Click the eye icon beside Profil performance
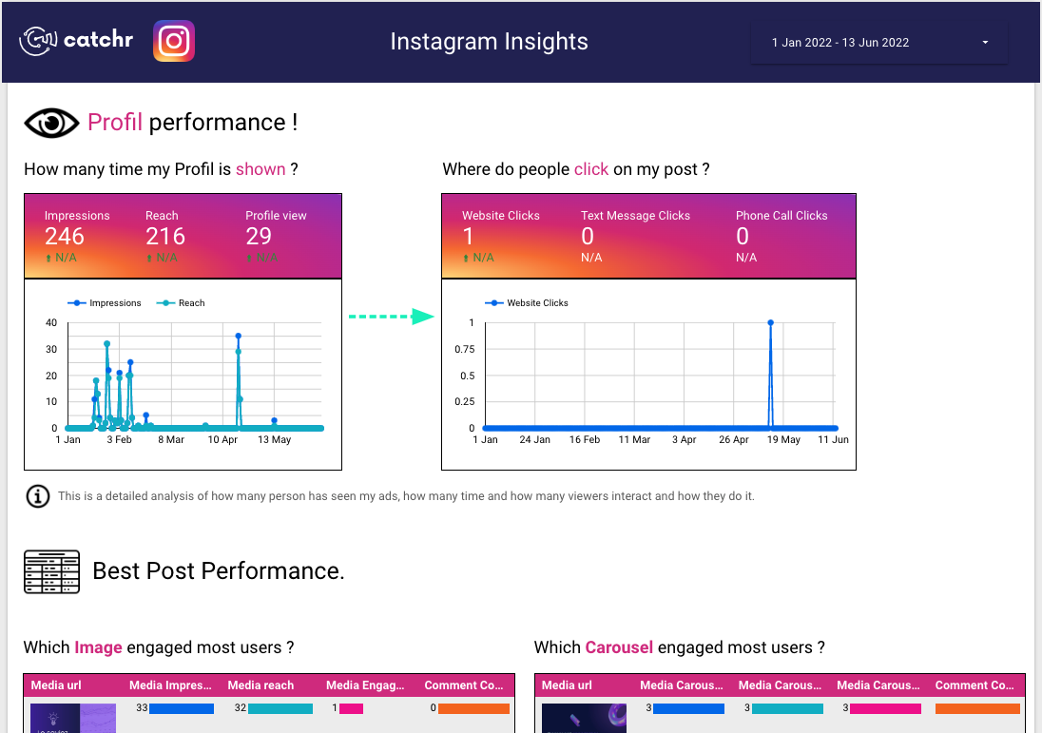 pyautogui.click(x=51, y=122)
